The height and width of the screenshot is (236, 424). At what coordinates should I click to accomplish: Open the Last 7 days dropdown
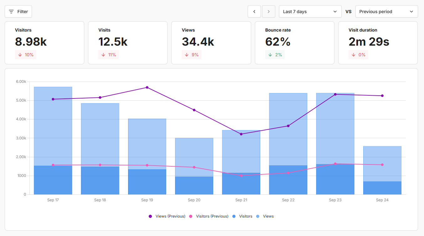pos(310,12)
